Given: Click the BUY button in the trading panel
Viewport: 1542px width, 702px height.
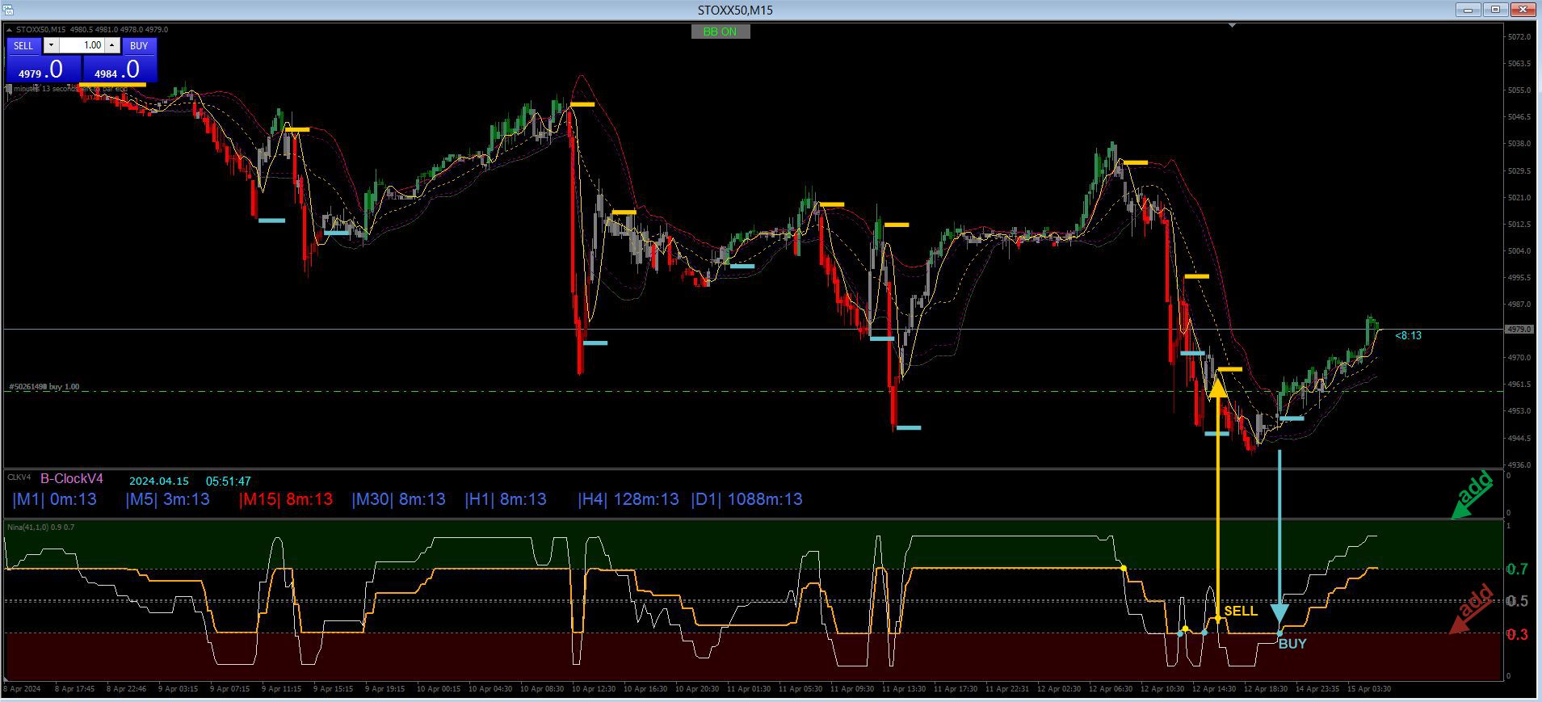Looking at the screenshot, I should [139, 46].
